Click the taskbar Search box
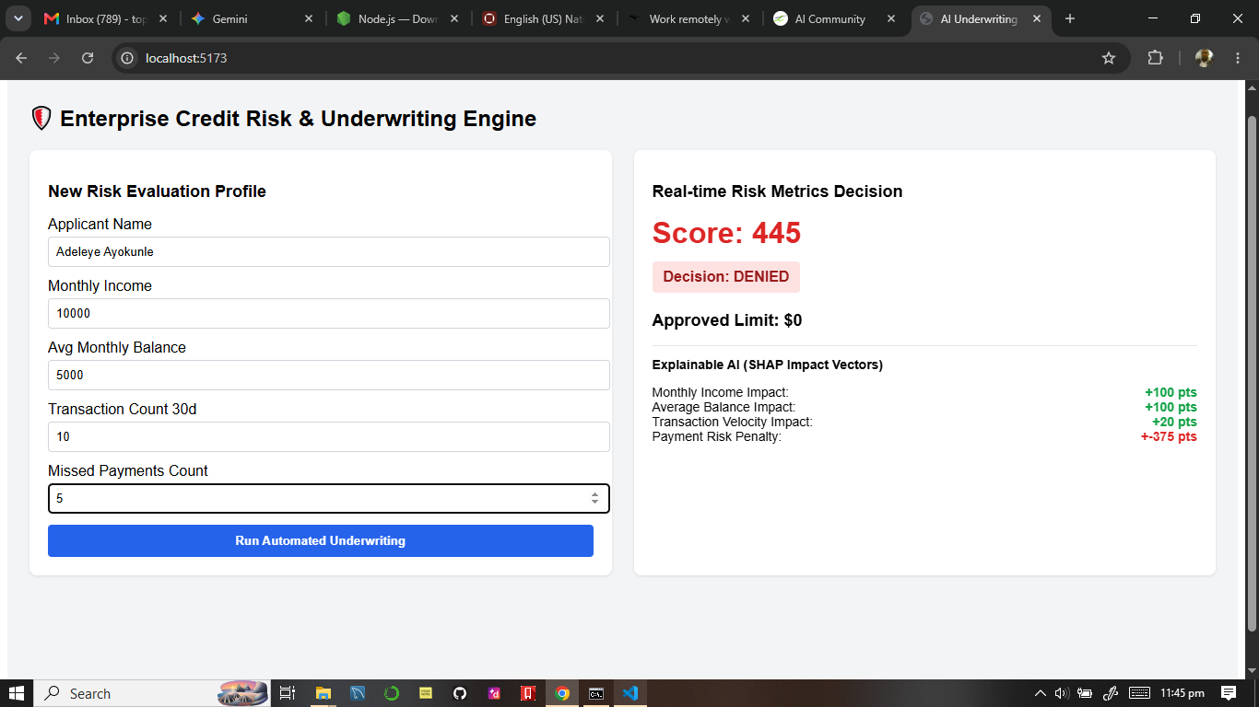Screen dimensions: 1259x707 tap(152, 693)
